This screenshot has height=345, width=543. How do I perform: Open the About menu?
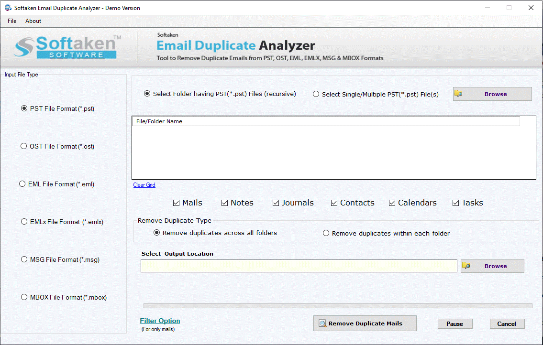[x=33, y=21]
